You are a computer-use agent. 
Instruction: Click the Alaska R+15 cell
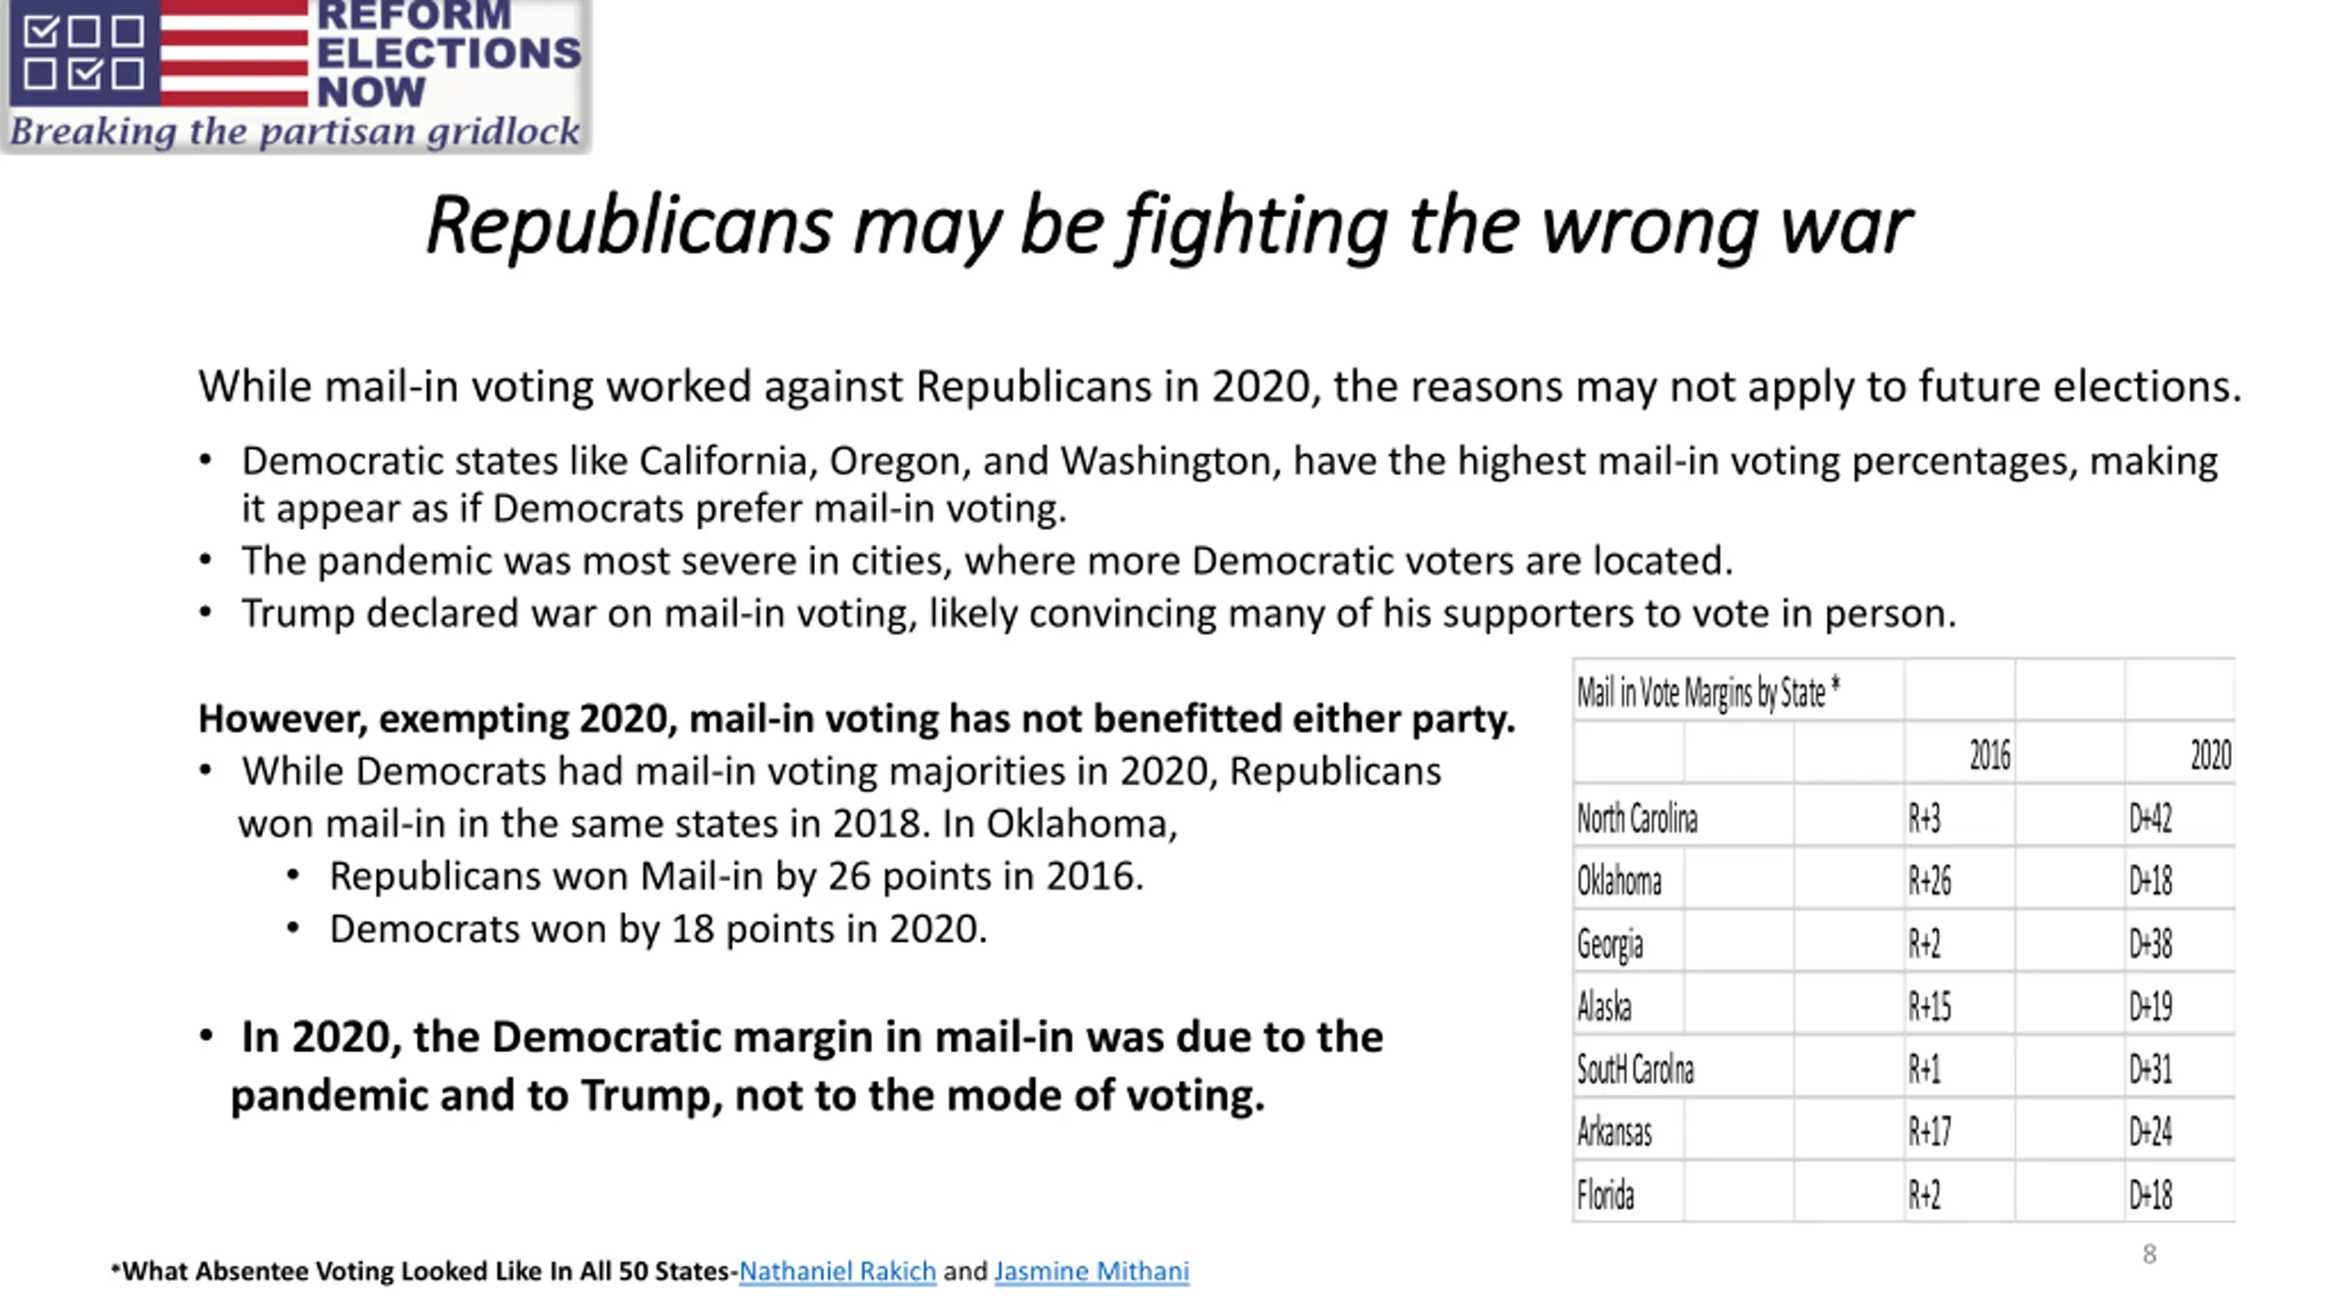(x=1959, y=1006)
